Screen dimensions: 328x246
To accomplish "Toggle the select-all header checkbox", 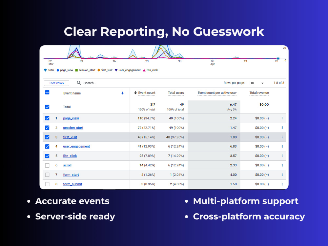I will click(x=47, y=92).
